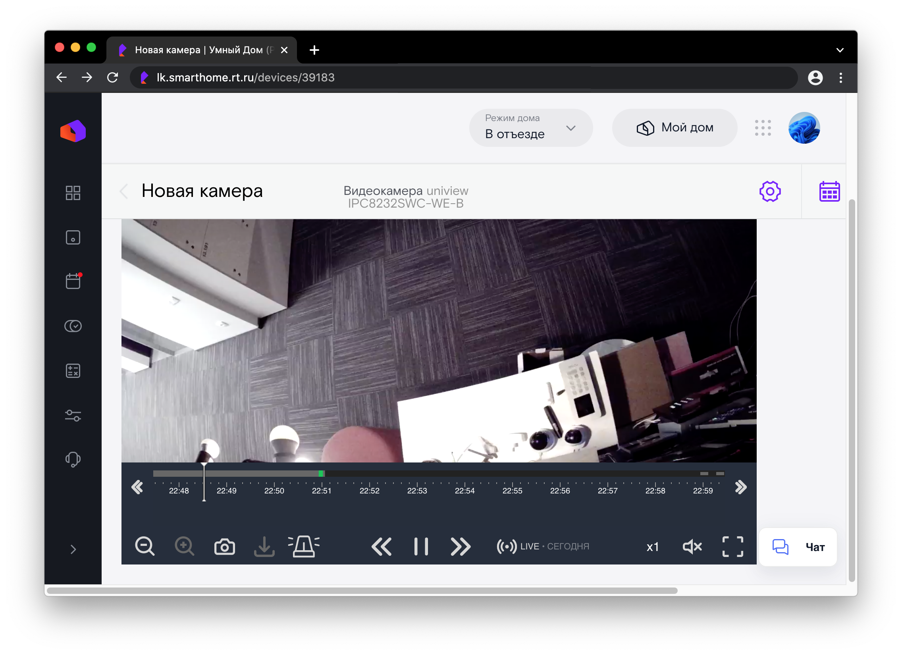Open camera settings gear icon
Image resolution: width=902 pixels, height=655 pixels.
[769, 192]
